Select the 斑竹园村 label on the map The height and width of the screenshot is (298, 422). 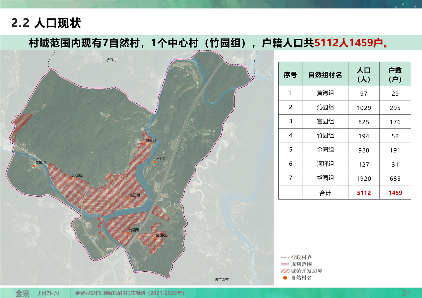pyautogui.click(x=222, y=279)
